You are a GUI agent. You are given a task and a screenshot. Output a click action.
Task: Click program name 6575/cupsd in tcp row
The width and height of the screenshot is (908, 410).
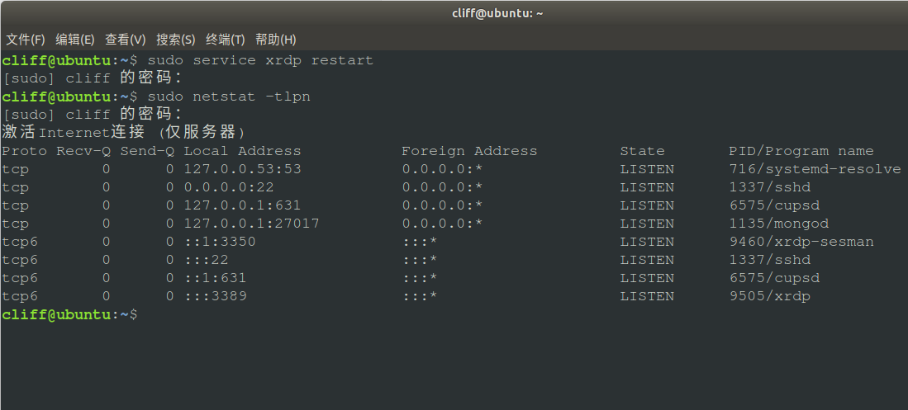(774, 205)
